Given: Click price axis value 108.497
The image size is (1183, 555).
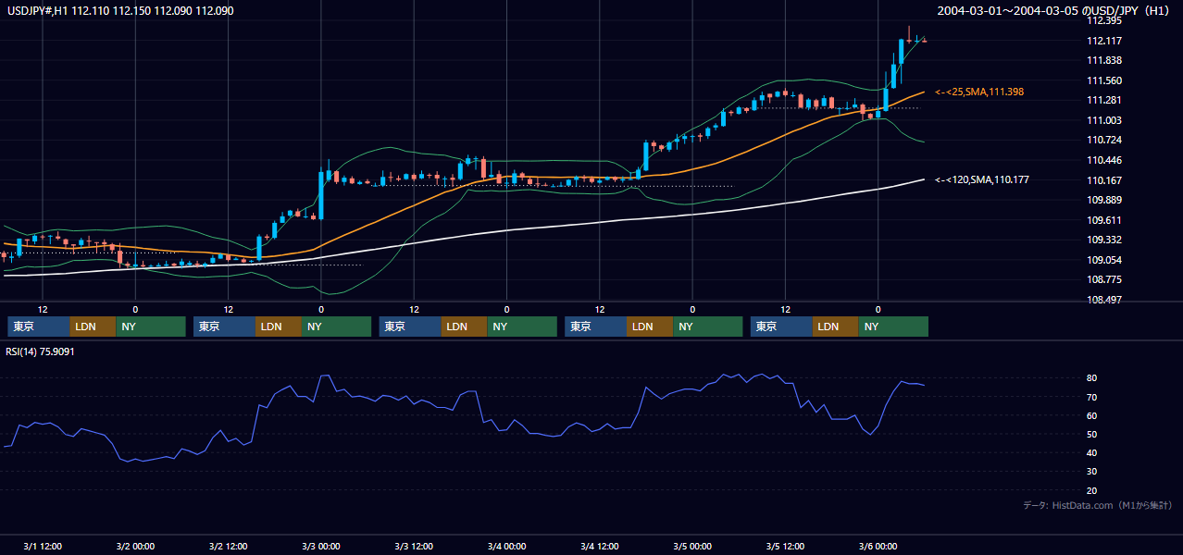Looking at the screenshot, I should (x=1103, y=300).
